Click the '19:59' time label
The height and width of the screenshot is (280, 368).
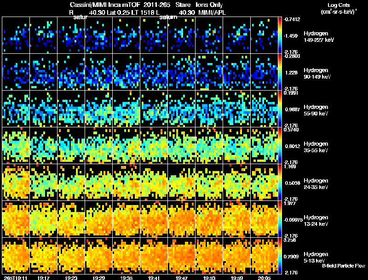pyautogui.click(x=237, y=278)
